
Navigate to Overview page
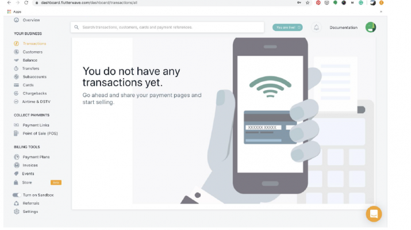point(31,20)
